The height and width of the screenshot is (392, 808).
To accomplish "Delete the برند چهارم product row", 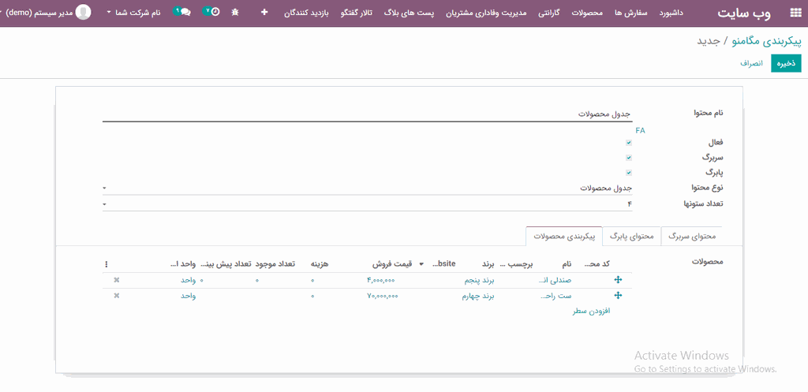I will point(117,296).
